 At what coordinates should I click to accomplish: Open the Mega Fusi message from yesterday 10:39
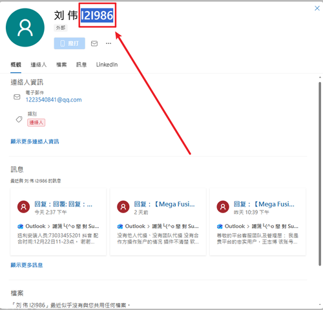click(x=258, y=222)
